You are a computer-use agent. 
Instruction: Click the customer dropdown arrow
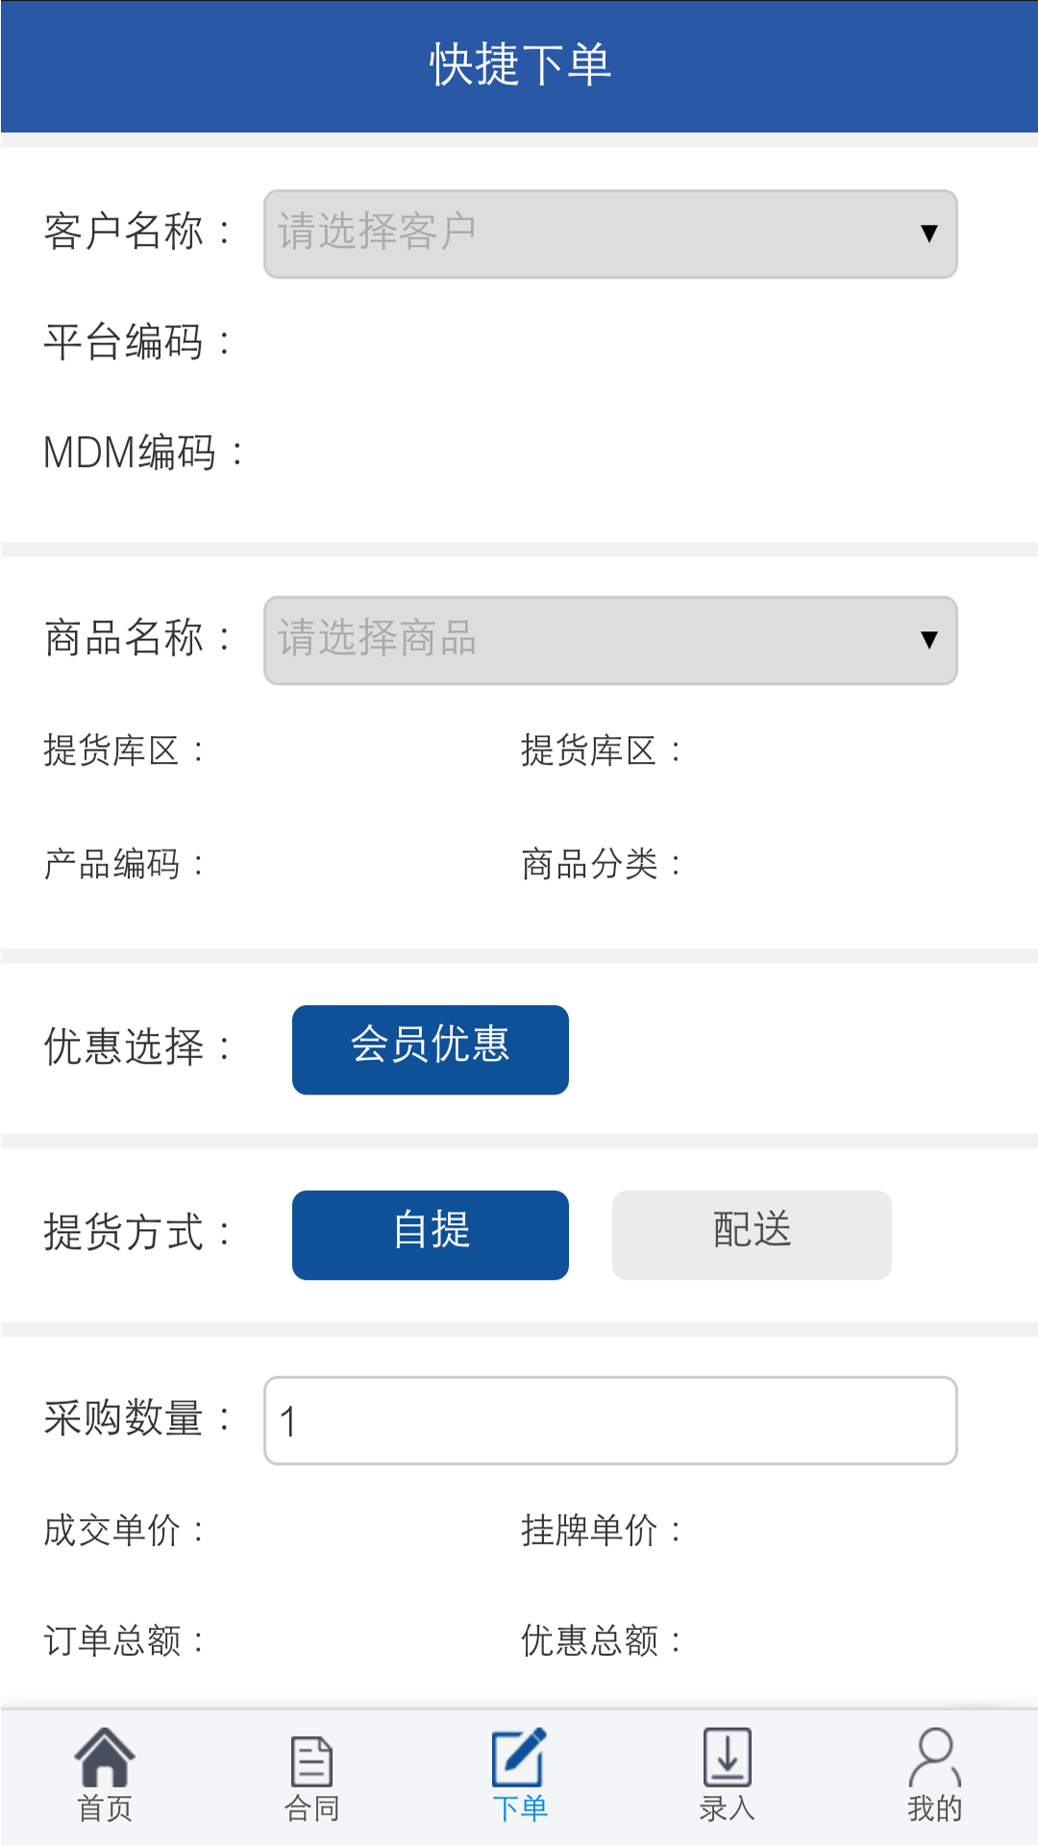(928, 234)
